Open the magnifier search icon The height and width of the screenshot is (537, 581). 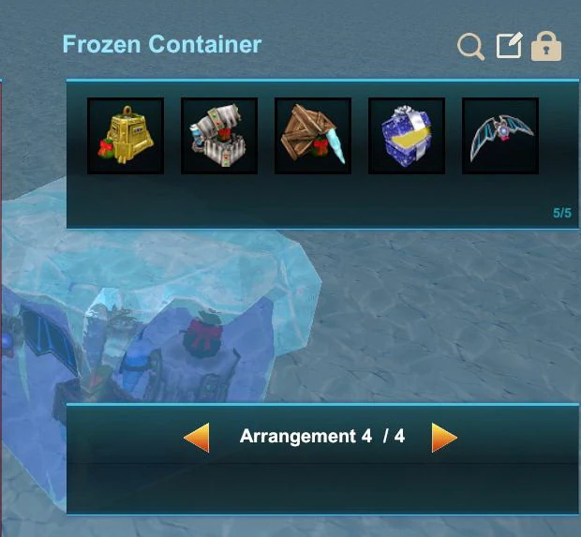pos(470,47)
